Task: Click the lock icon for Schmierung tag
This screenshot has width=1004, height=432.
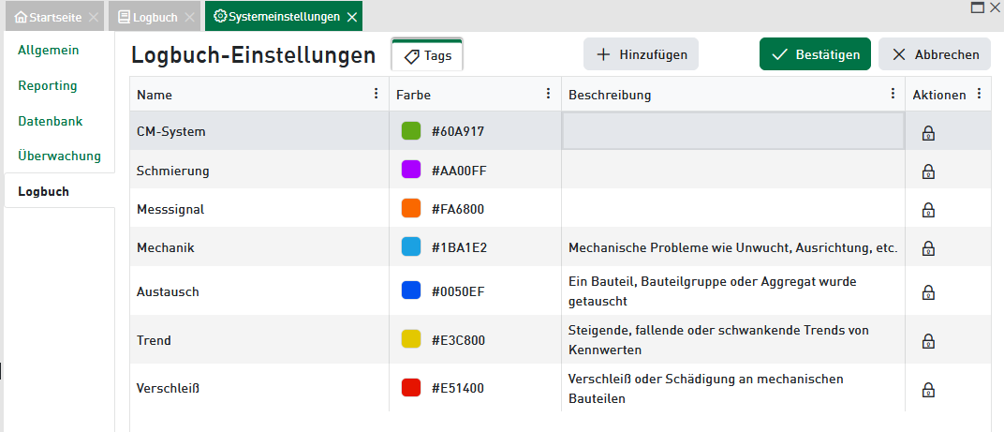Action: [928, 171]
